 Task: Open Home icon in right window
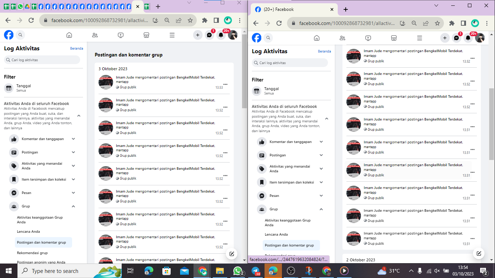click(x=317, y=38)
